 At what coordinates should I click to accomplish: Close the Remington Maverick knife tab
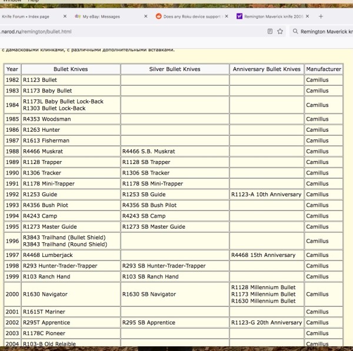[308, 16]
